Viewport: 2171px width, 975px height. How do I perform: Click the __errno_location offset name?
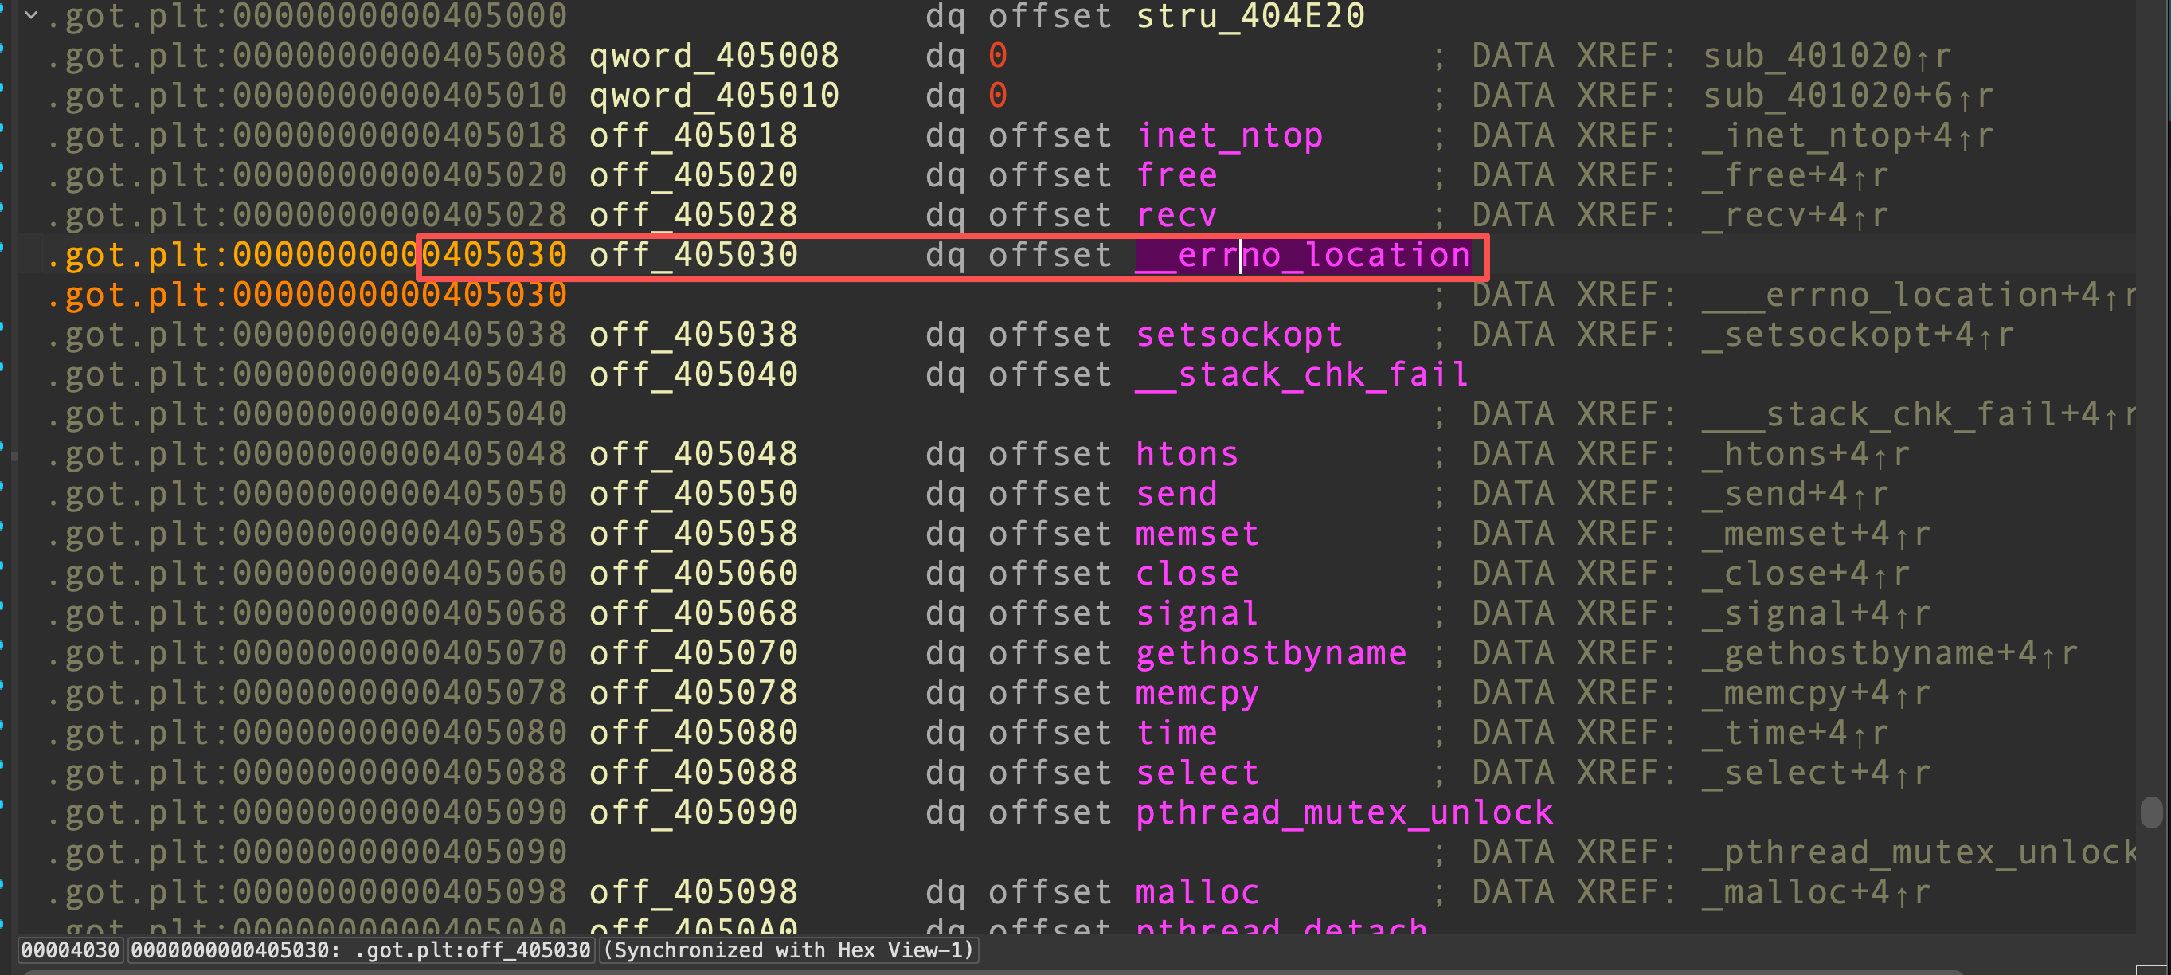tap(1302, 256)
